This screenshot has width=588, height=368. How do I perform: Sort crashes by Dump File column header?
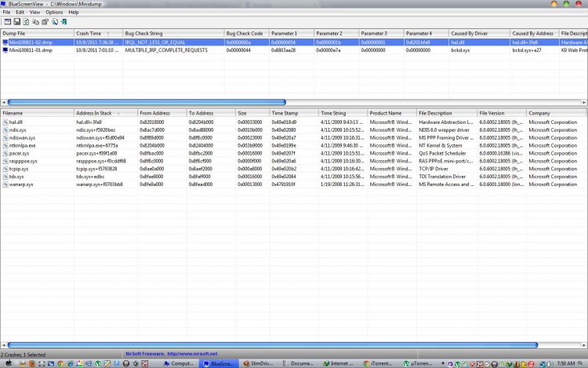tap(37, 34)
